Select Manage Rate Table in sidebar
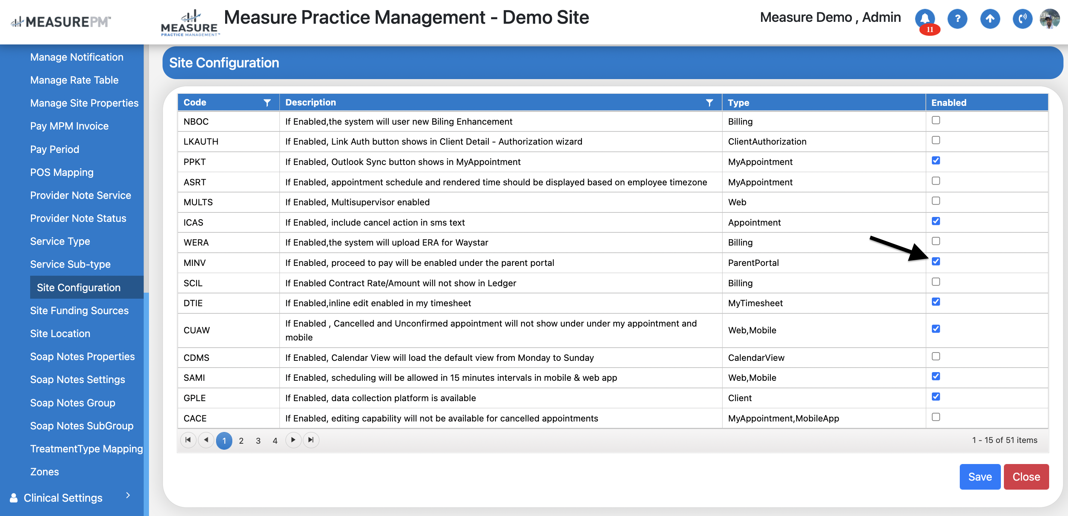Image resolution: width=1068 pixels, height=516 pixels. 74,80
